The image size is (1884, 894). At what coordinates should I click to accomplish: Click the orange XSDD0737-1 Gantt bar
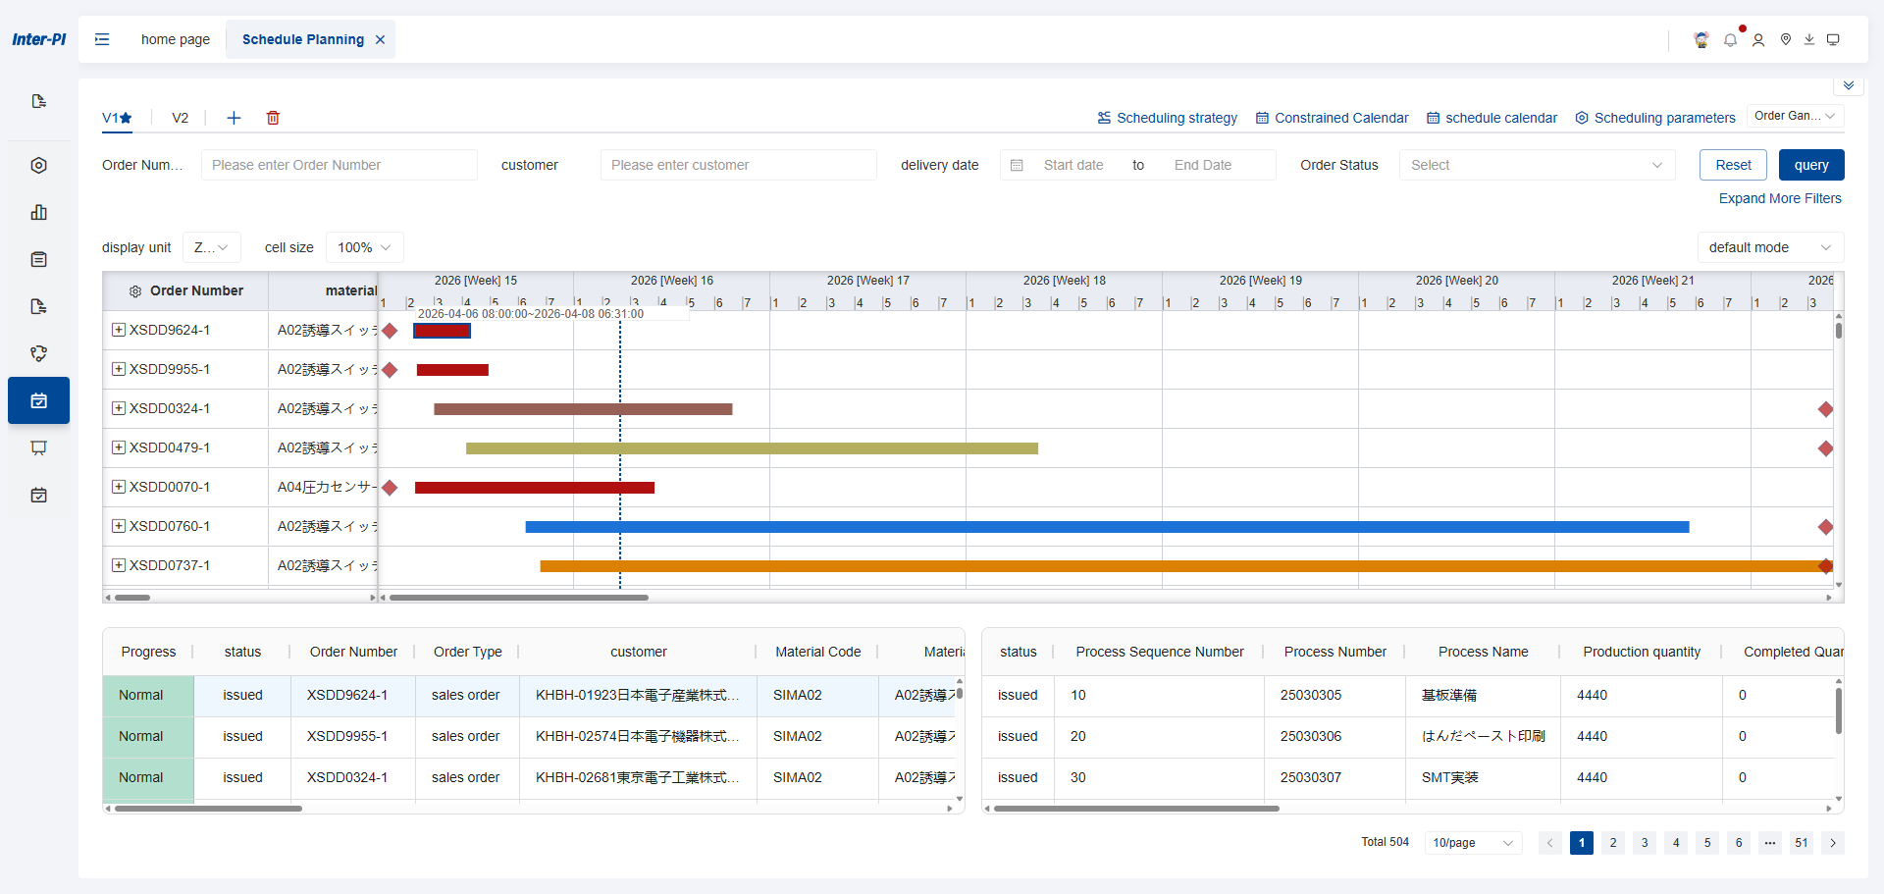pos(1186,566)
